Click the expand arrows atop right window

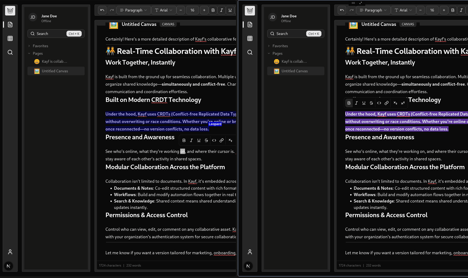pyautogui.click(x=361, y=3)
